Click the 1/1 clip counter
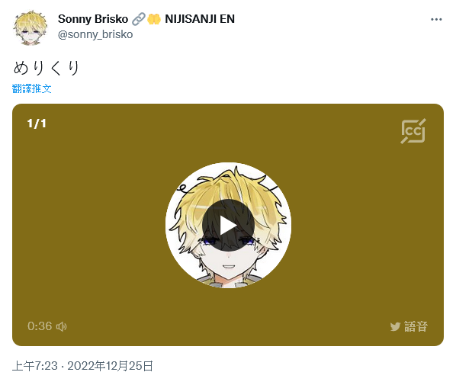 tap(37, 124)
